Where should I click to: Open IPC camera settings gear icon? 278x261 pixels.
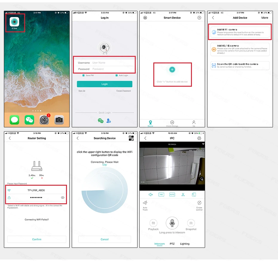(x=199, y=138)
